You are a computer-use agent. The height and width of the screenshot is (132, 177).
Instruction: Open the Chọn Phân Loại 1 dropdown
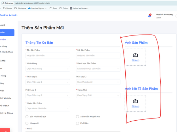point(48,82)
